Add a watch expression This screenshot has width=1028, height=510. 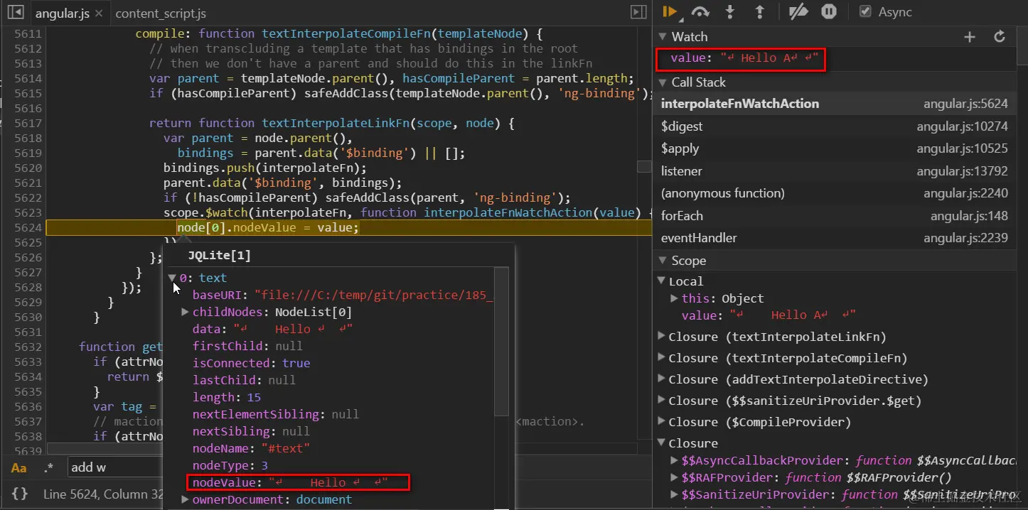click(970, 37)
